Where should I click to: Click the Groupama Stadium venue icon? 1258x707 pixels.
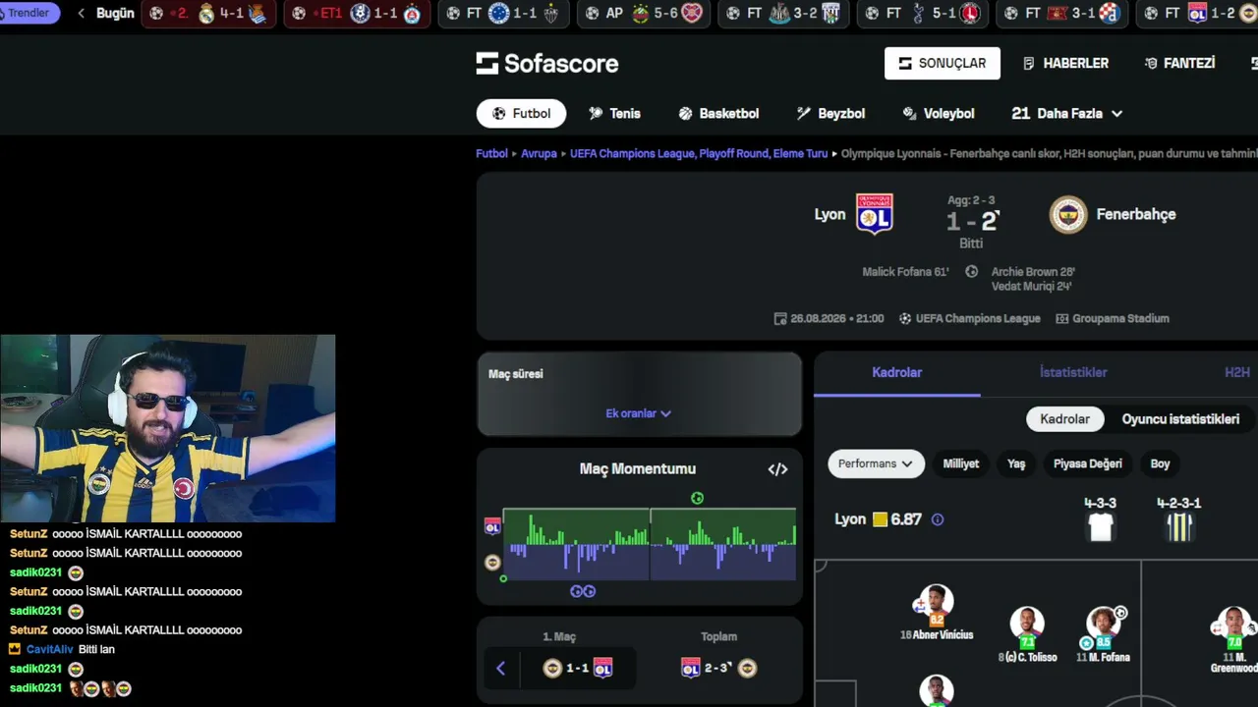pyautogui.click(x=1062, y=319)
